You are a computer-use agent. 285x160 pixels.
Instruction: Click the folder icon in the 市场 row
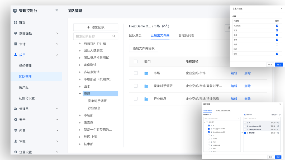click(x=146, y=73)
